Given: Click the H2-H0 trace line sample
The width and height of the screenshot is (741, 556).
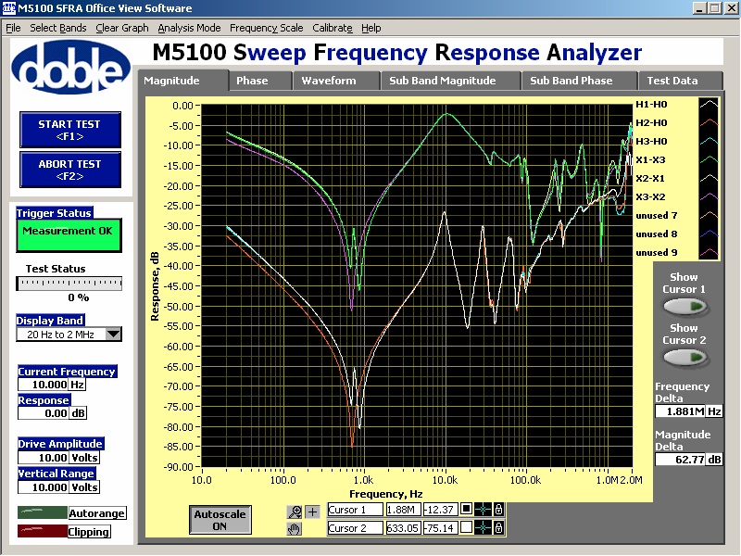Looking at the screenshot, I should tap(709, 123).
